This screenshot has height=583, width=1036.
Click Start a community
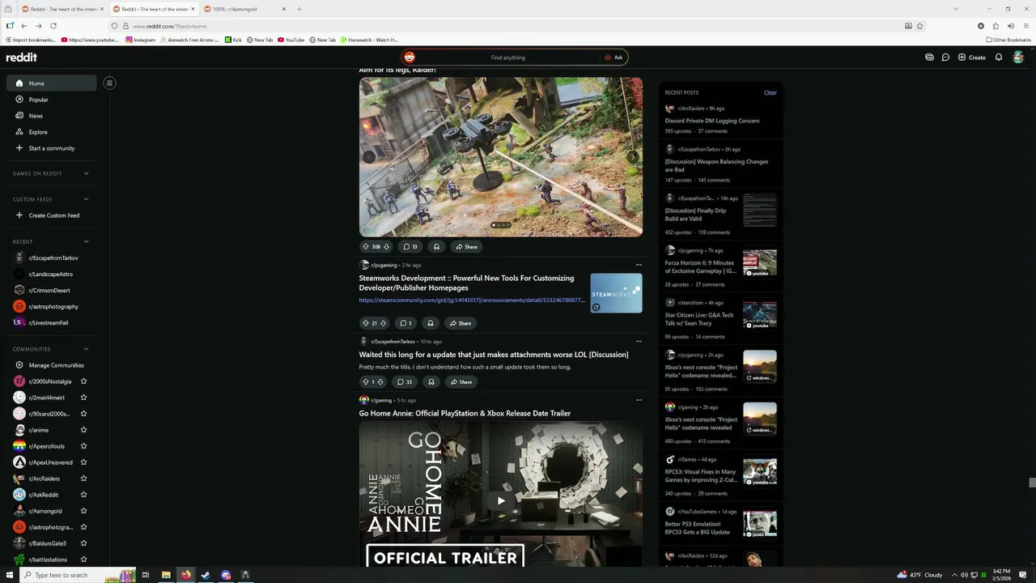(x=51, y=148)
